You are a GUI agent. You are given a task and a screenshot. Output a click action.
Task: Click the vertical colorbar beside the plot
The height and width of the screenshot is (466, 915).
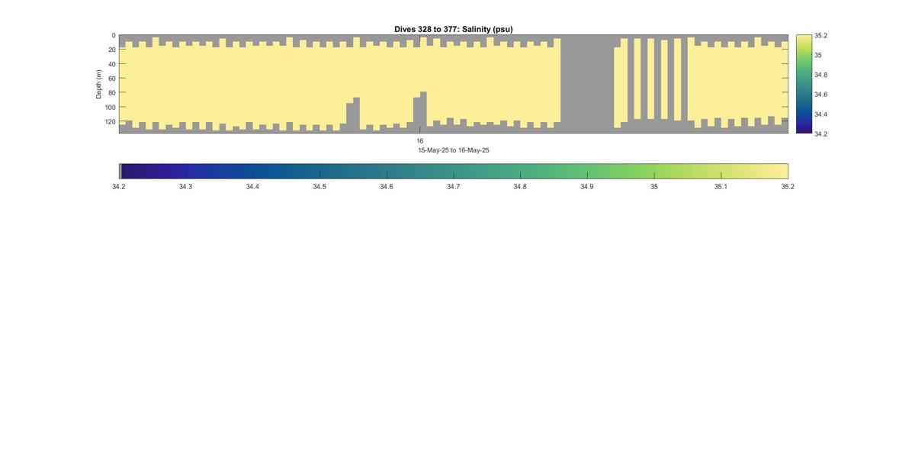pyautogui.click(x=804, y=84)
